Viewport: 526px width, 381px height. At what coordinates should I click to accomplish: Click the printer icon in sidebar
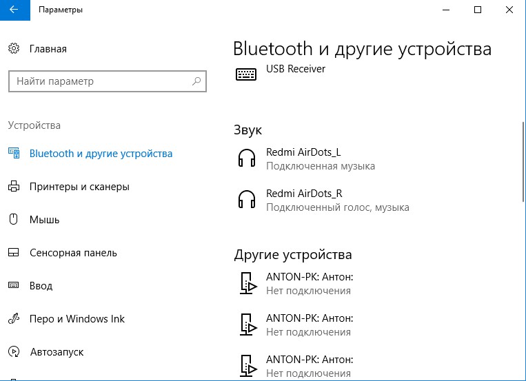pyautogui.click(x=13, y=187)
